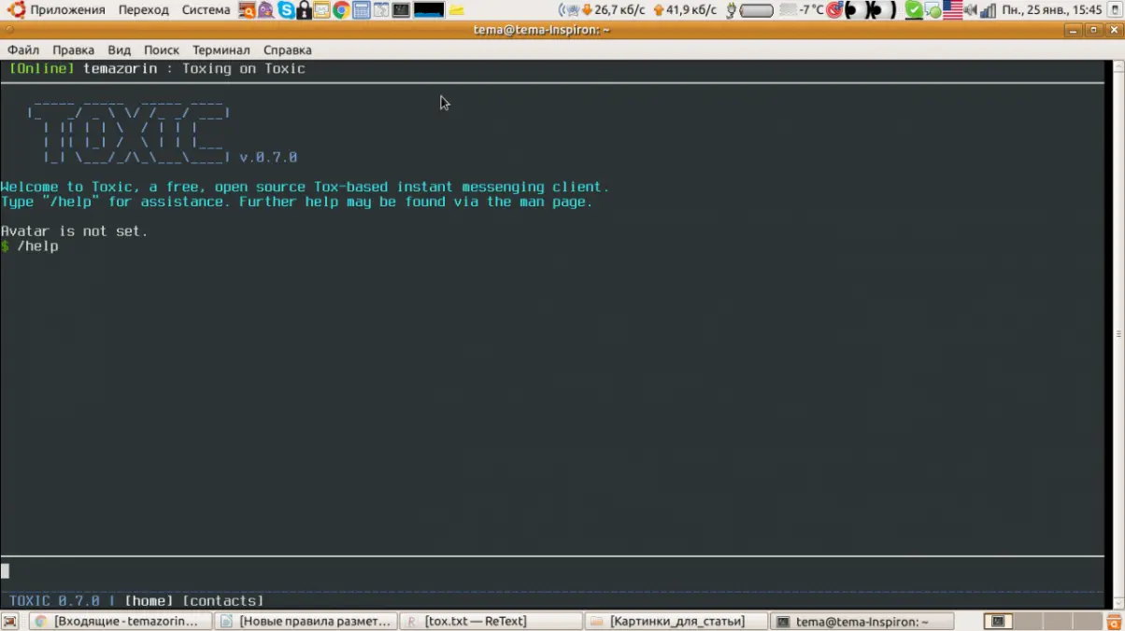
Task: Launch Google Chrome from panel
Action: [x=341, y=10]
